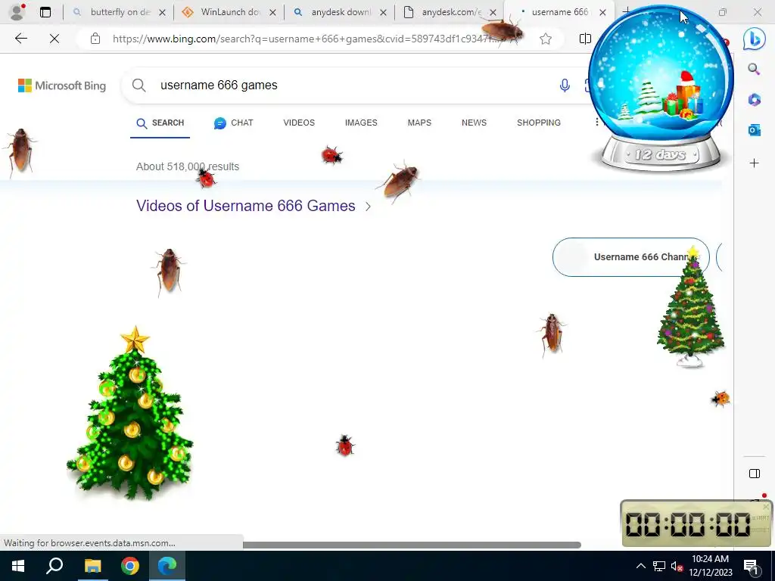
Task: Click the muted volume tray icon
Action: coord(677,566)
